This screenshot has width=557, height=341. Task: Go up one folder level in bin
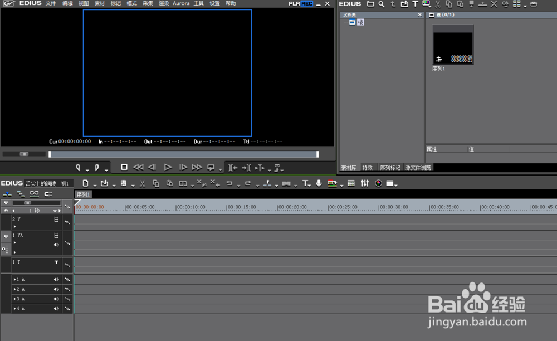pos(393,4)
